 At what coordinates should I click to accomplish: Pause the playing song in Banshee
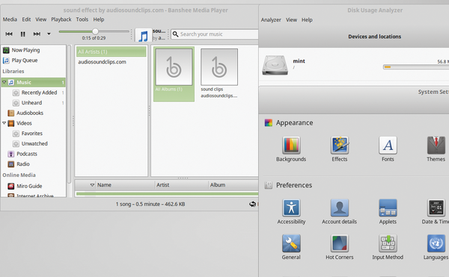(23, 34)
